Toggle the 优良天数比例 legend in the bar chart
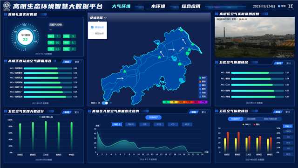The height and width of the screenshot is (168, 298). [46, 117]
